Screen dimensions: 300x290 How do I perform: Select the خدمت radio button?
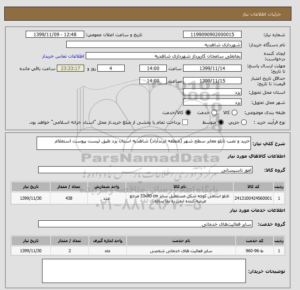(214, 112)
